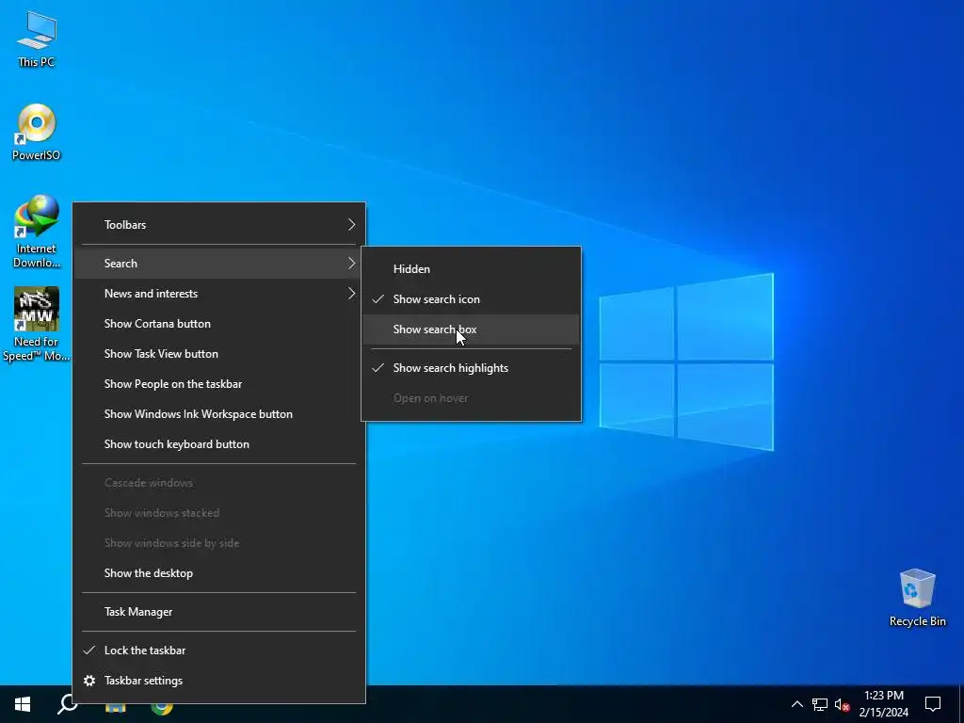This screenshot has height=723, width=964.
Task: Click the Taskbar settings gear icon
Action: [x=89, y=681]
